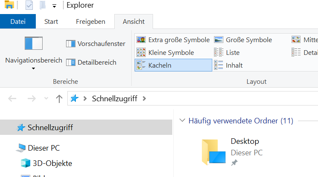Click the Schnellzugriff address bar segment
Screen dimensions: 318x177
coord(114,99)
